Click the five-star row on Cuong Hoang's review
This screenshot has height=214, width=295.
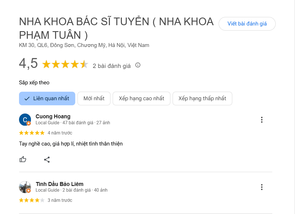pos(32,132)
